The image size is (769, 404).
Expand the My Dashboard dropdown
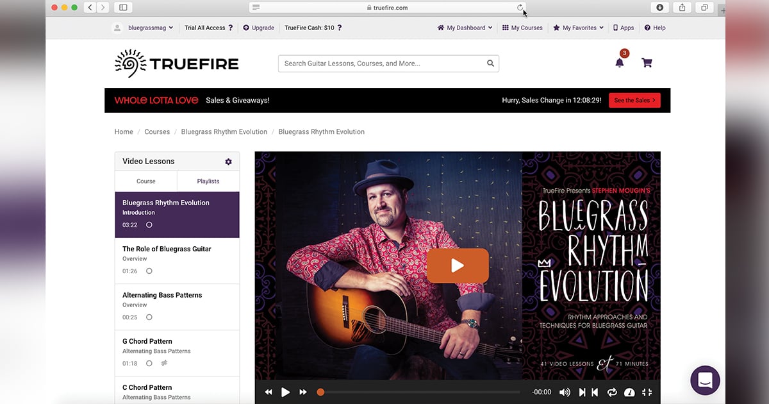465,28
